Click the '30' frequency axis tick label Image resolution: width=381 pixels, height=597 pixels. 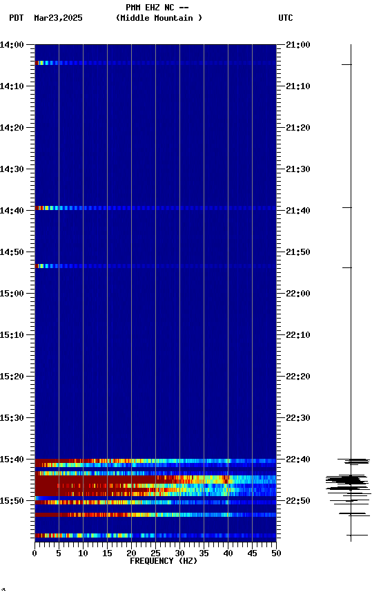(x=180, y=553)
